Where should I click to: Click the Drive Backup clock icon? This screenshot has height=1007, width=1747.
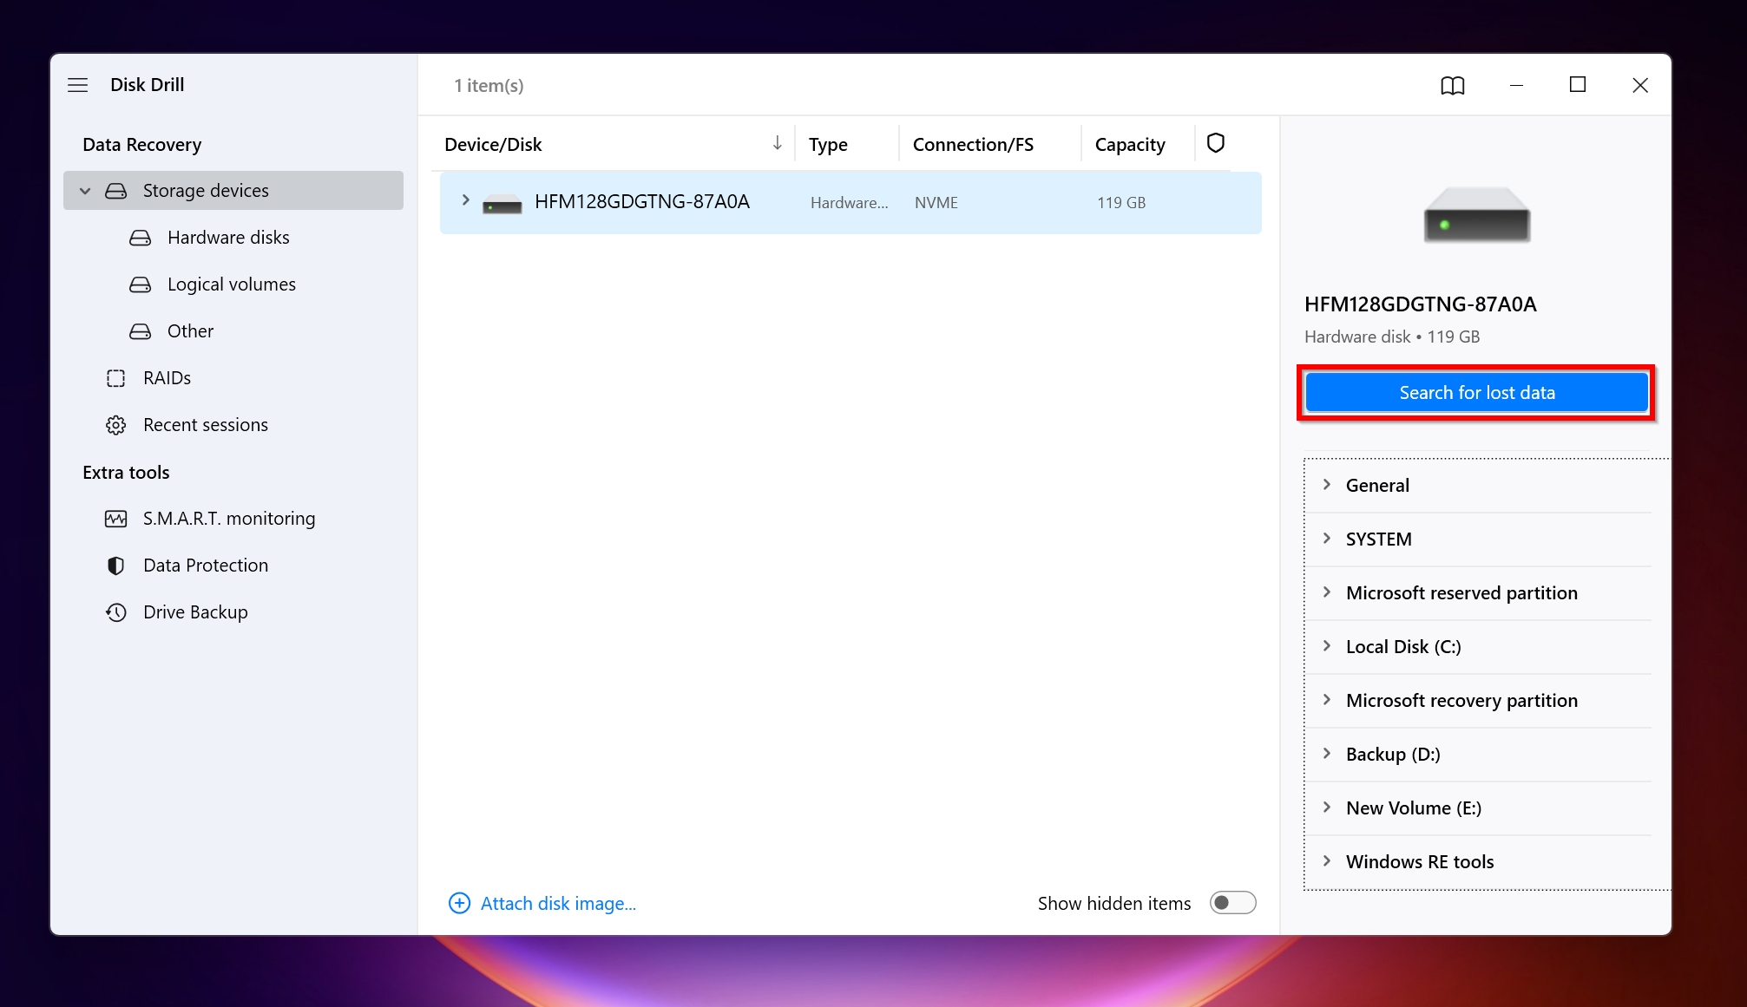click(115, 612)
